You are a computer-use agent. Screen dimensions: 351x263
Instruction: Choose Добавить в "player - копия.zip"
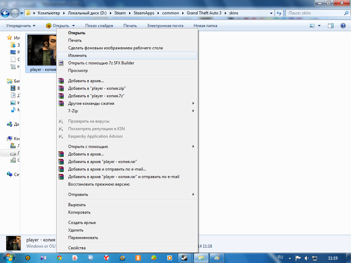127,88
